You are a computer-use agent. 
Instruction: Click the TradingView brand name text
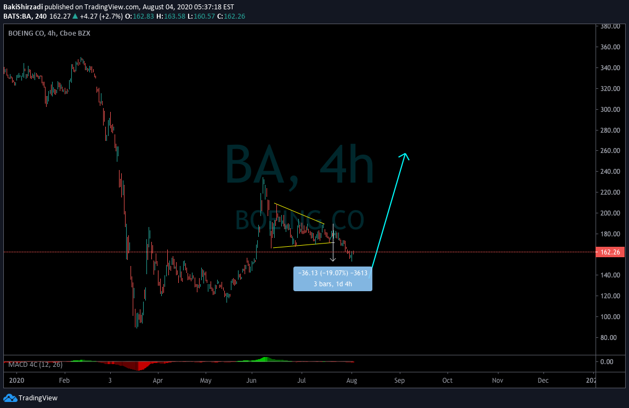pyautogui.click(x=38, y=398)
